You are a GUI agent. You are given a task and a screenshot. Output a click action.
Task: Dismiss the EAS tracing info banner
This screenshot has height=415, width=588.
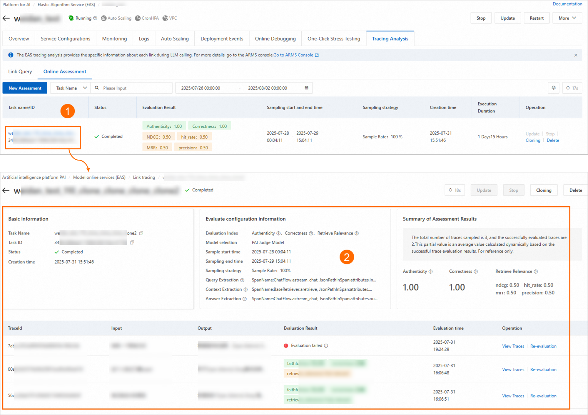click(x=576, y=55)
